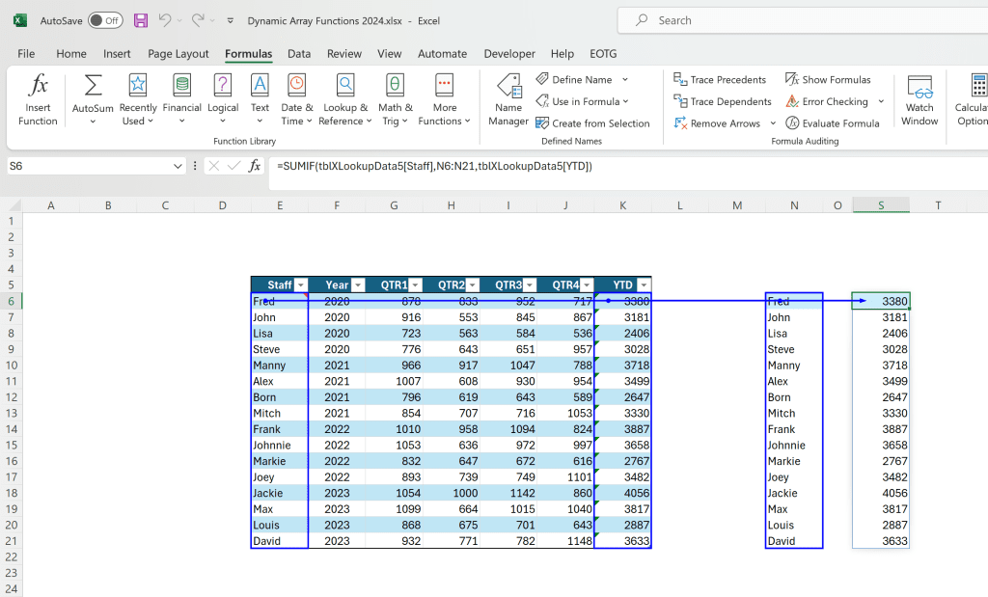Open the Name Manager
988x597 pixels.
[x=508, y=99]
